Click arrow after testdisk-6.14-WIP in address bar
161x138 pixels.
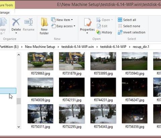pyautogui.click(x=129, y=47)
